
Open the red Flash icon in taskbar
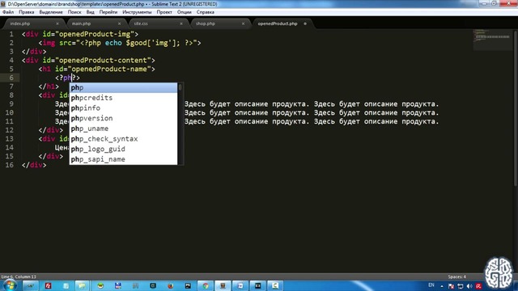[48, 285]
